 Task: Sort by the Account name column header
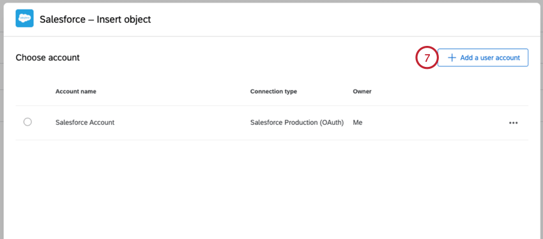pyautogui.click(x=76, y=92)
